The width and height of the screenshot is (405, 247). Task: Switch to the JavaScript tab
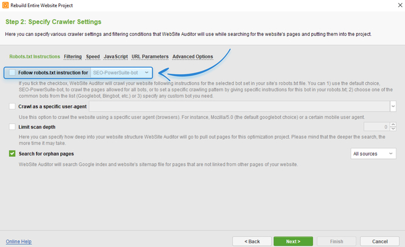pyautogui.click(x=116, y=57)
